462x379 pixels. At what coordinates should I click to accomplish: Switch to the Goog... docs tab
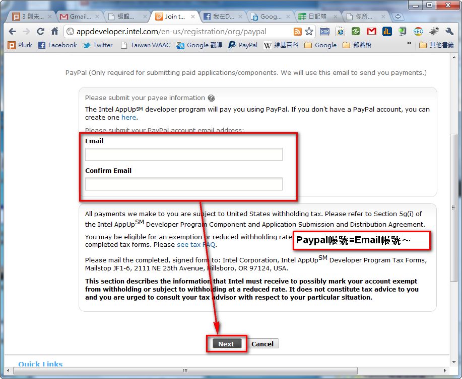269,17
